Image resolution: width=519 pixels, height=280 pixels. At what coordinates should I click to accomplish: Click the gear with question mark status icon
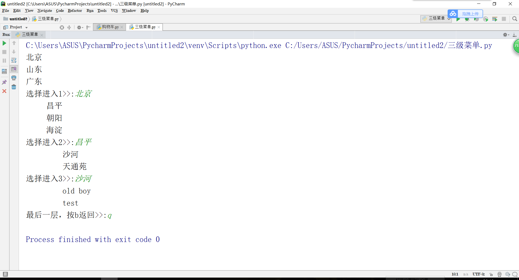click(508, 274)
